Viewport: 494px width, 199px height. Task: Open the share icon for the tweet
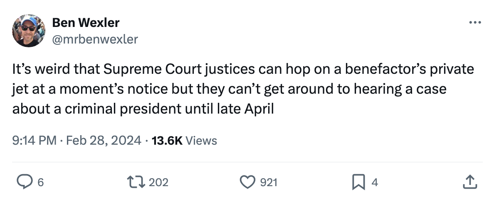[x=469, y=182]
